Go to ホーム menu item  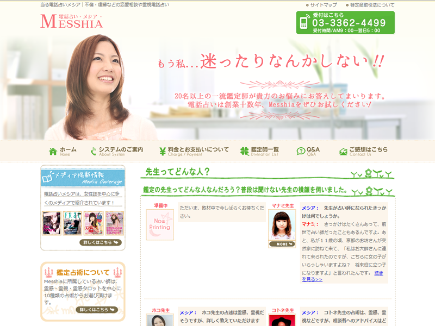(68, 152)
